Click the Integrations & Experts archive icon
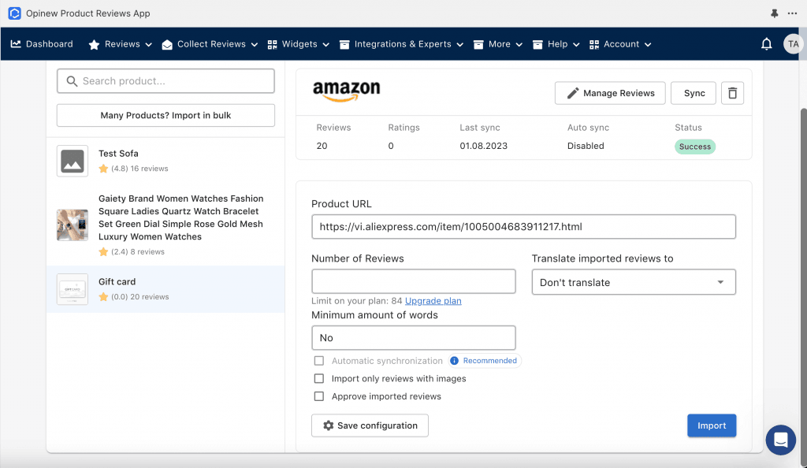The width and height of the screenshot is (807, 468). 344,45
